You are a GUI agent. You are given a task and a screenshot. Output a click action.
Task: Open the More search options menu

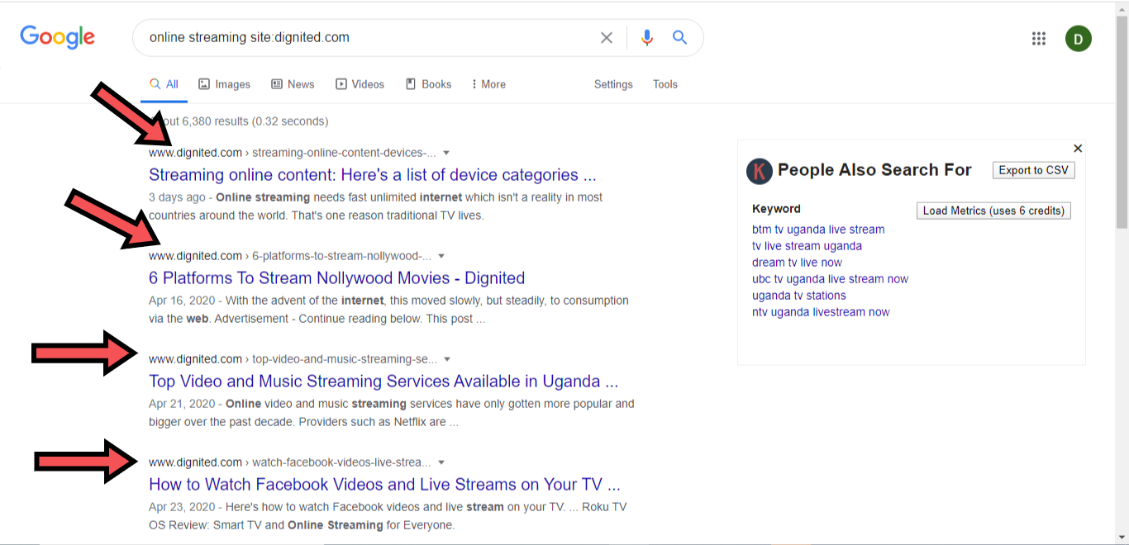point(488,84)
